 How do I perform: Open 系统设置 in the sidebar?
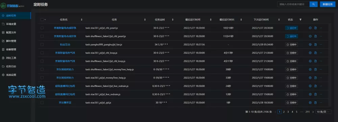point(15,75)
